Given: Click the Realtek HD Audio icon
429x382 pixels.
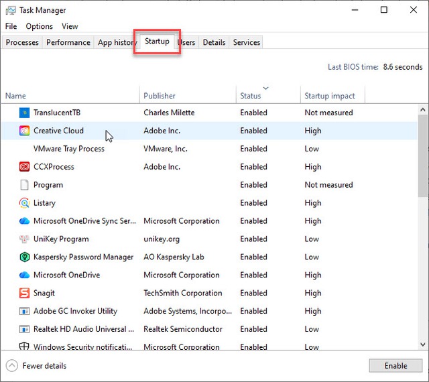Looking at the screenshot, I should click(24, 330).
